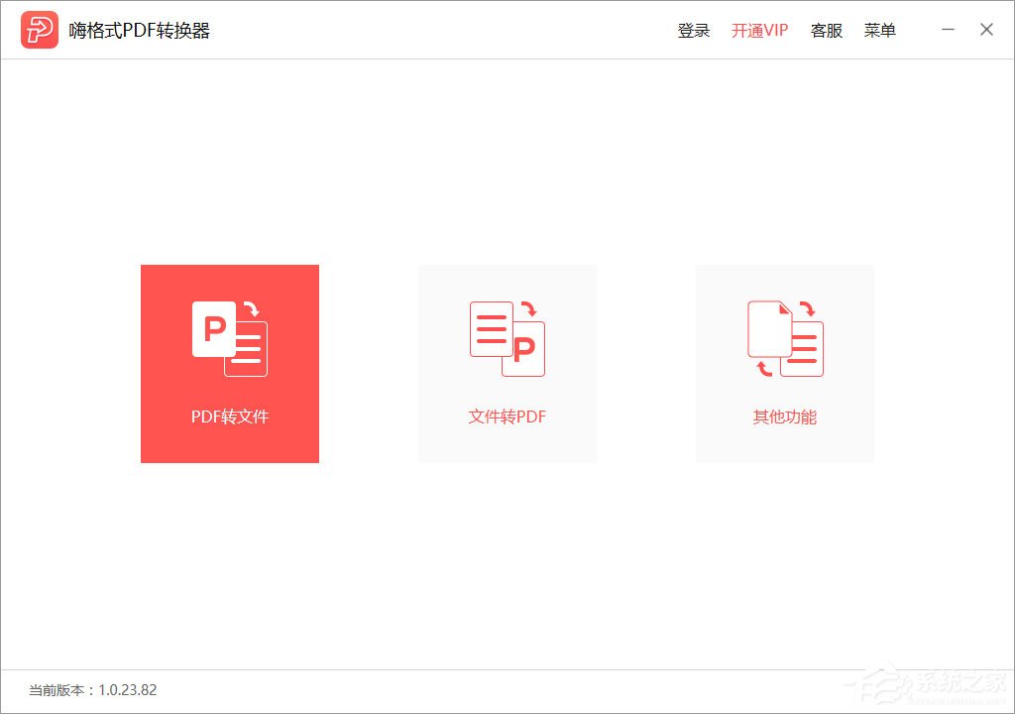Open the 菜单 menu
Screen dimensions: 1015x714
coord(880,30)
